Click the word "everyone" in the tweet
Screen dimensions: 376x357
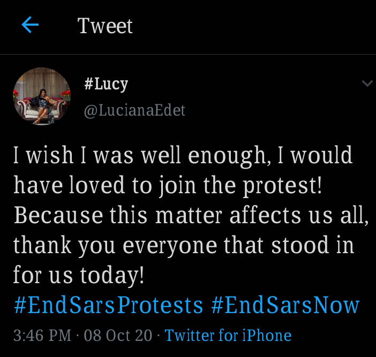(170, 246)
